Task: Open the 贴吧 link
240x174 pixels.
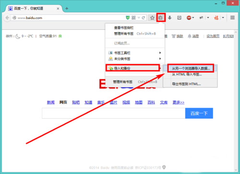Action: pos(76,102)
